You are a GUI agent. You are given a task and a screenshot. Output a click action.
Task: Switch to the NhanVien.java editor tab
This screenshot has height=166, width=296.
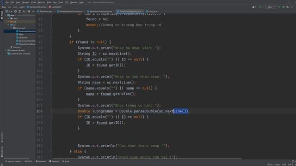click(45, 12)
